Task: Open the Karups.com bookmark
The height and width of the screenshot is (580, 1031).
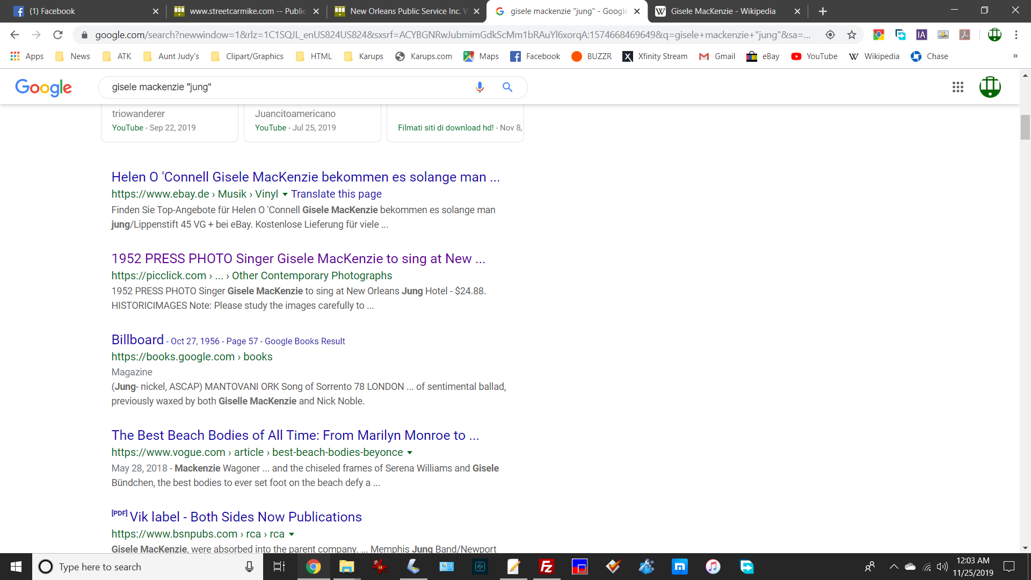Action: [424, 56]
